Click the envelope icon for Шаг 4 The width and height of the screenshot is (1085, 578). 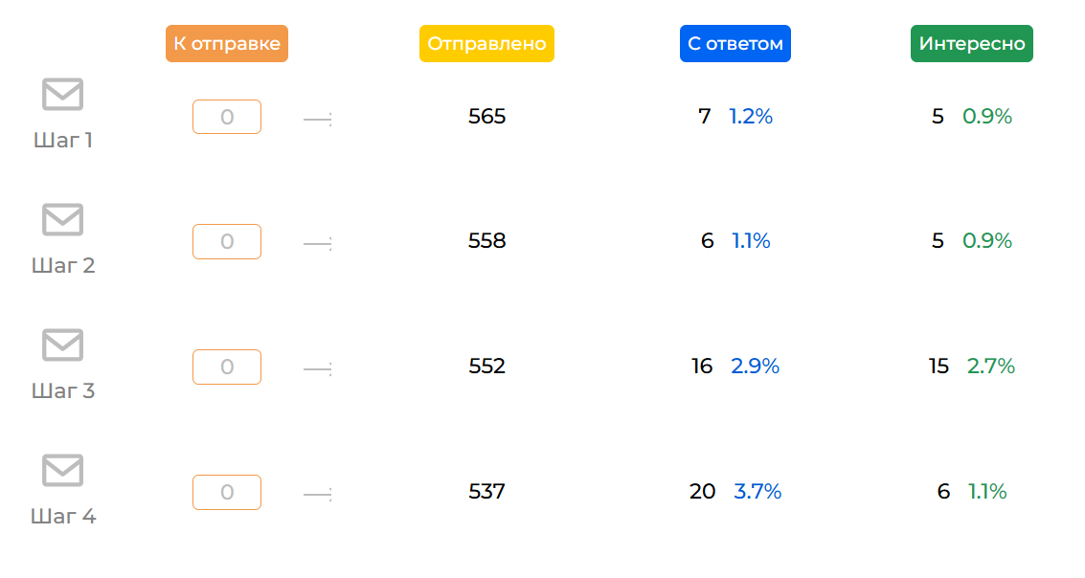click(x=62, y=471)
